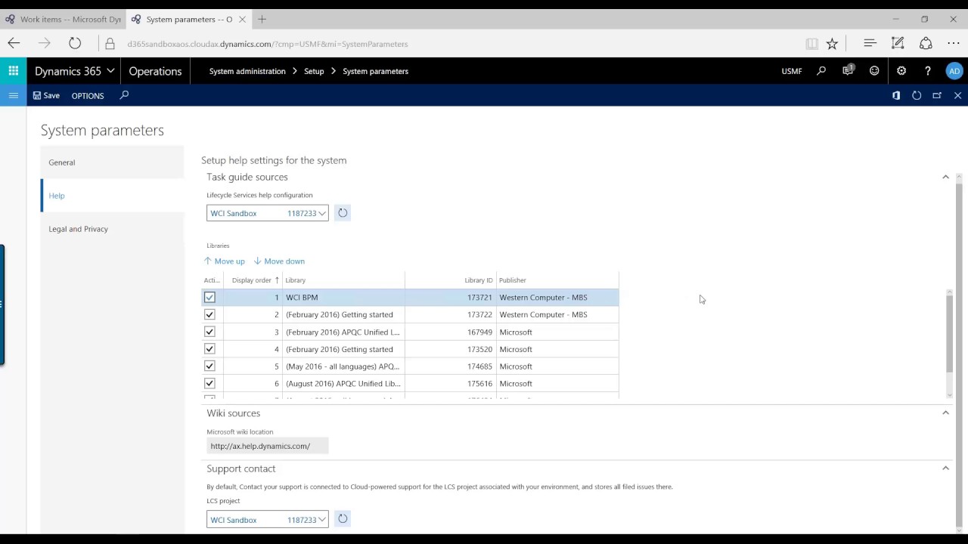Open the help question mark icon
The width and height of the screenshot is (968, 544).
(928, 71)
